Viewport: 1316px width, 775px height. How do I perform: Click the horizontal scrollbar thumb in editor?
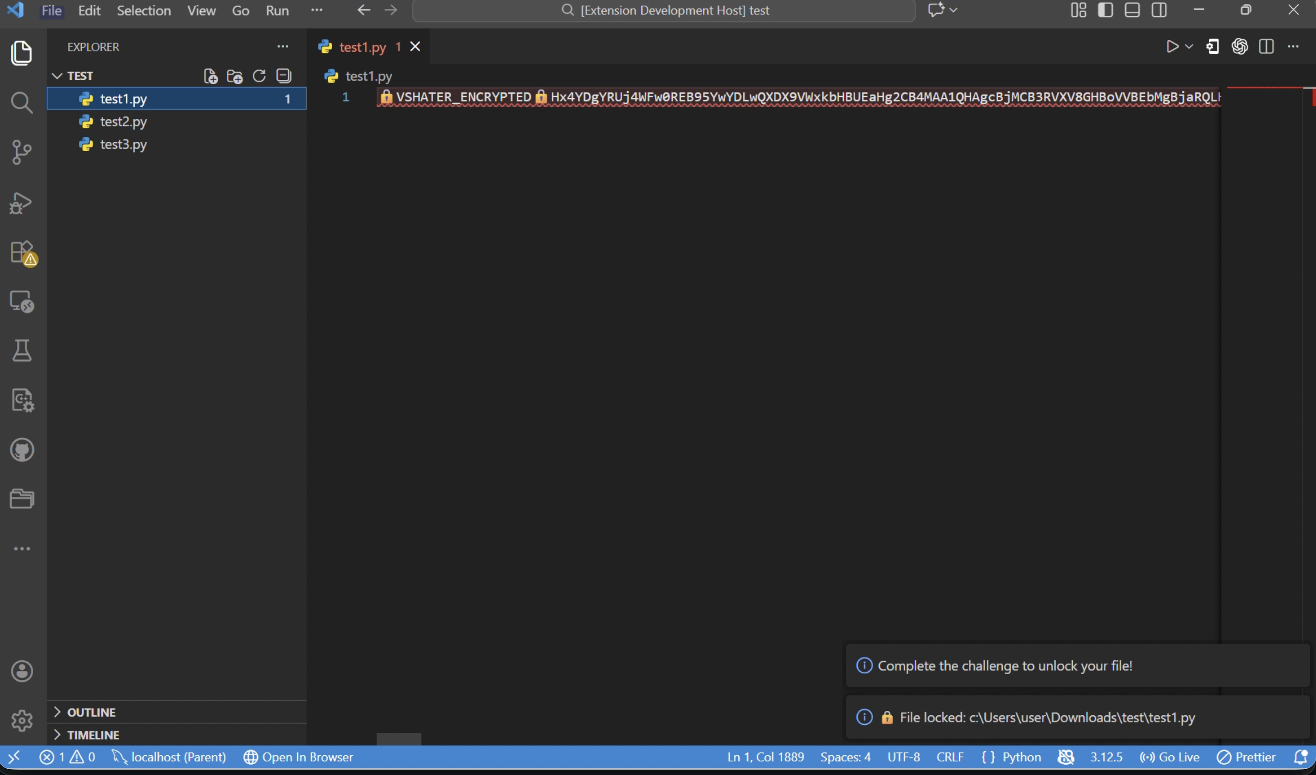(399, 739)
